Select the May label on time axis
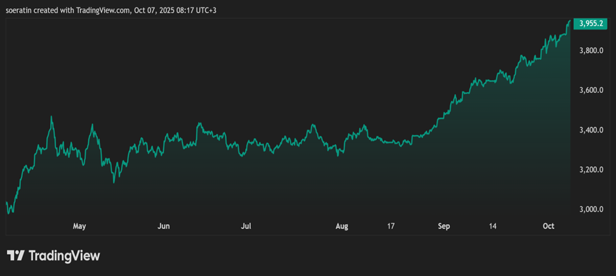Image resolution: width=616 pixels, height=276 pixels. click(79, 226)
